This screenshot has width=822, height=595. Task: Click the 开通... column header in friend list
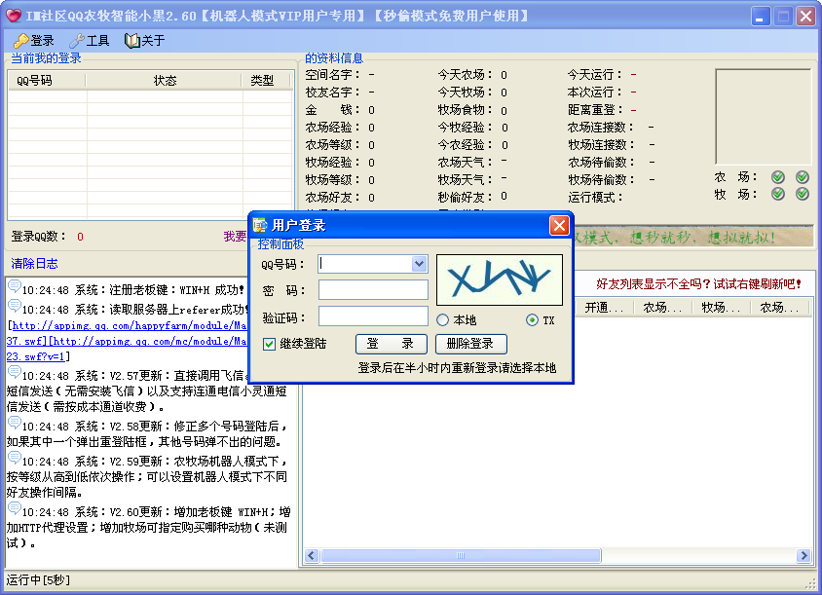pyautogui.click(x=605, y=308)
